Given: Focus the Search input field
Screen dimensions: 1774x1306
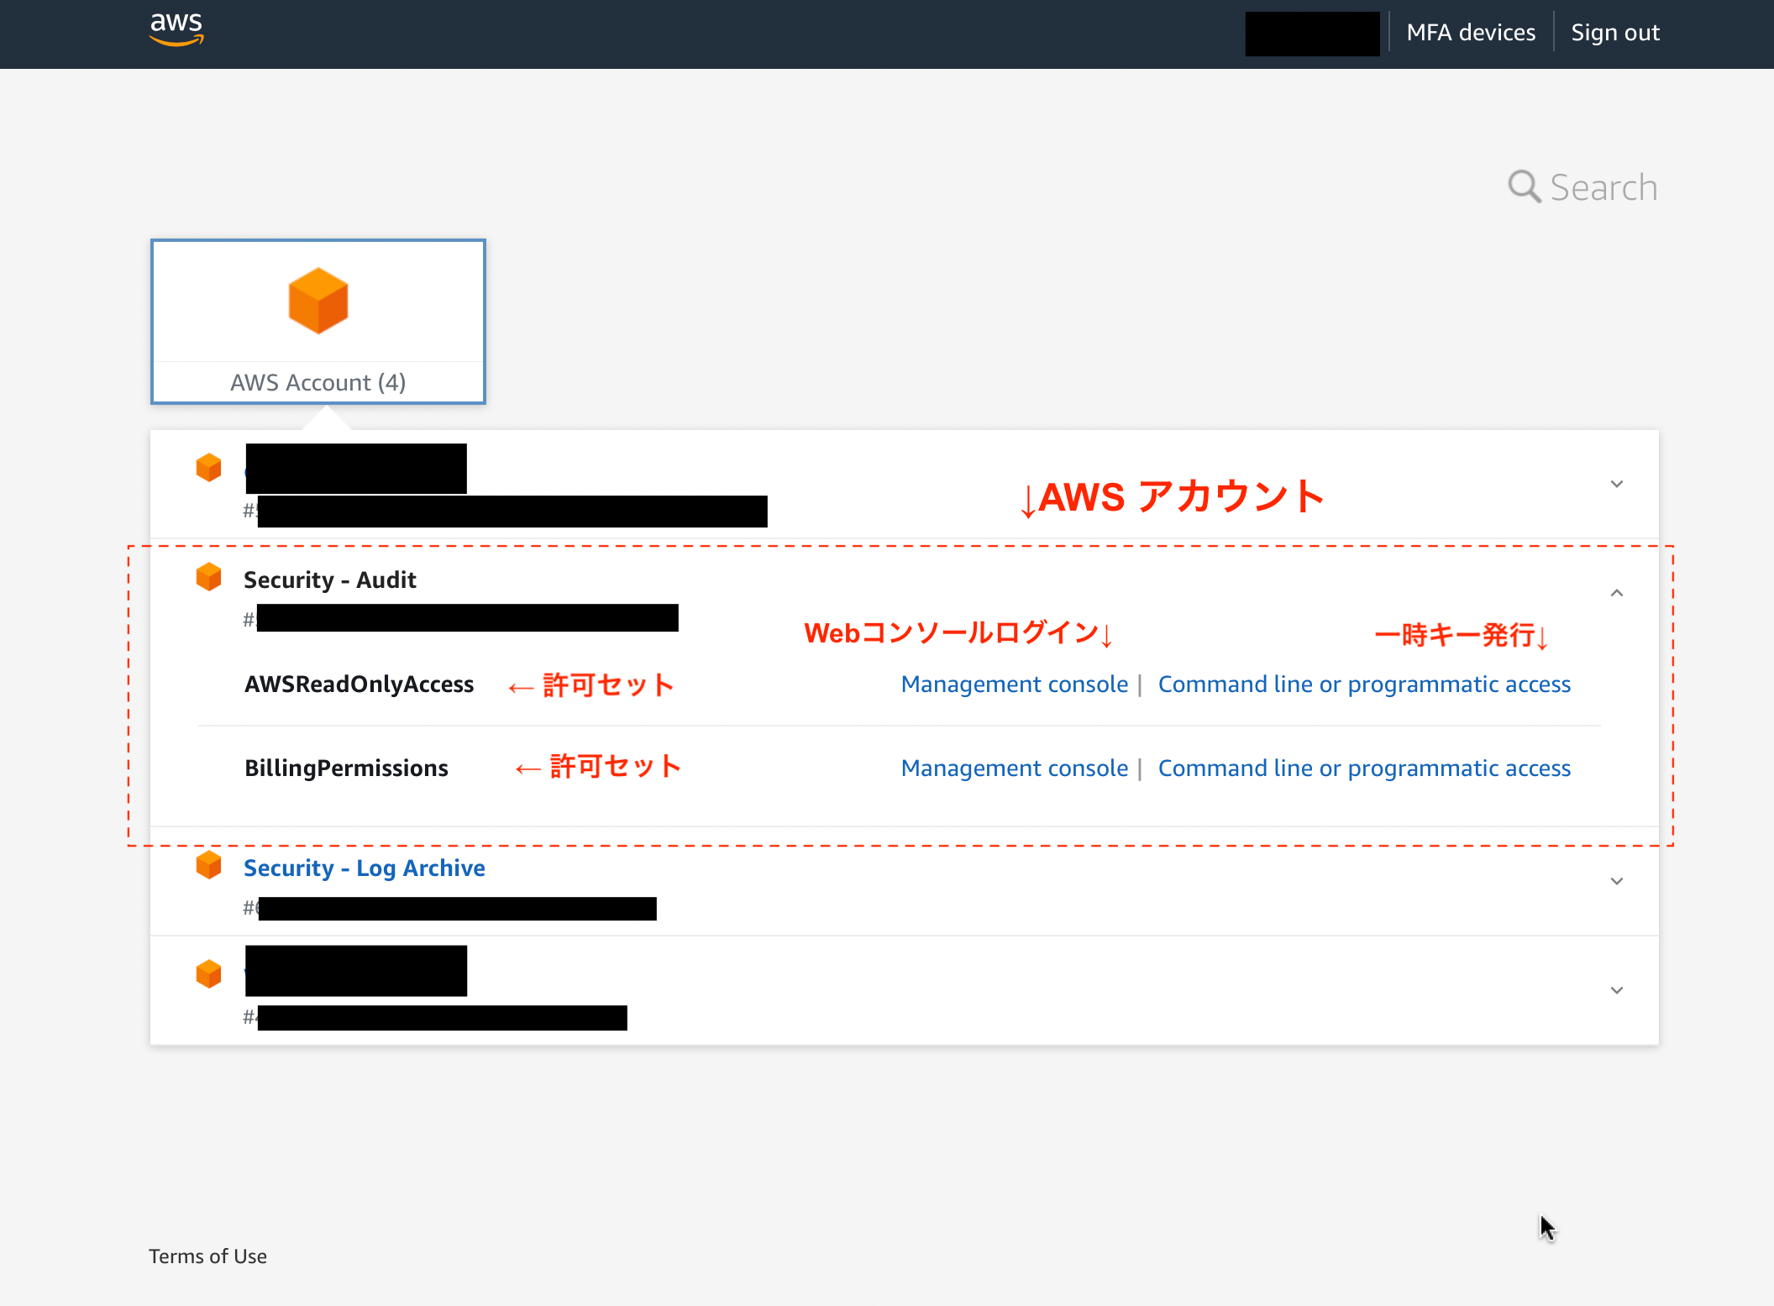Looking at the screenshot, I should [1603, 187].
